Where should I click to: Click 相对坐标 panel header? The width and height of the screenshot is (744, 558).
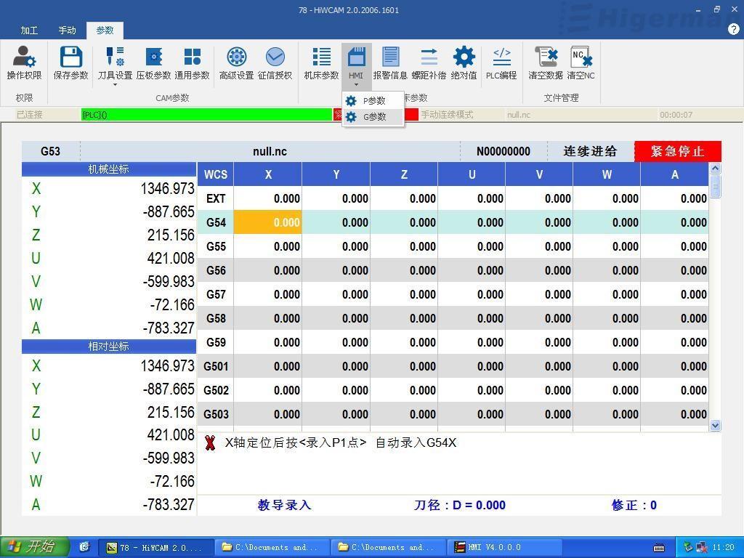tap(109, 347)
